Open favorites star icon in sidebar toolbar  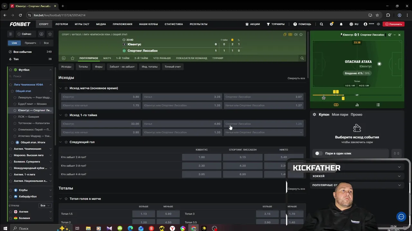(x=50, y=34)
